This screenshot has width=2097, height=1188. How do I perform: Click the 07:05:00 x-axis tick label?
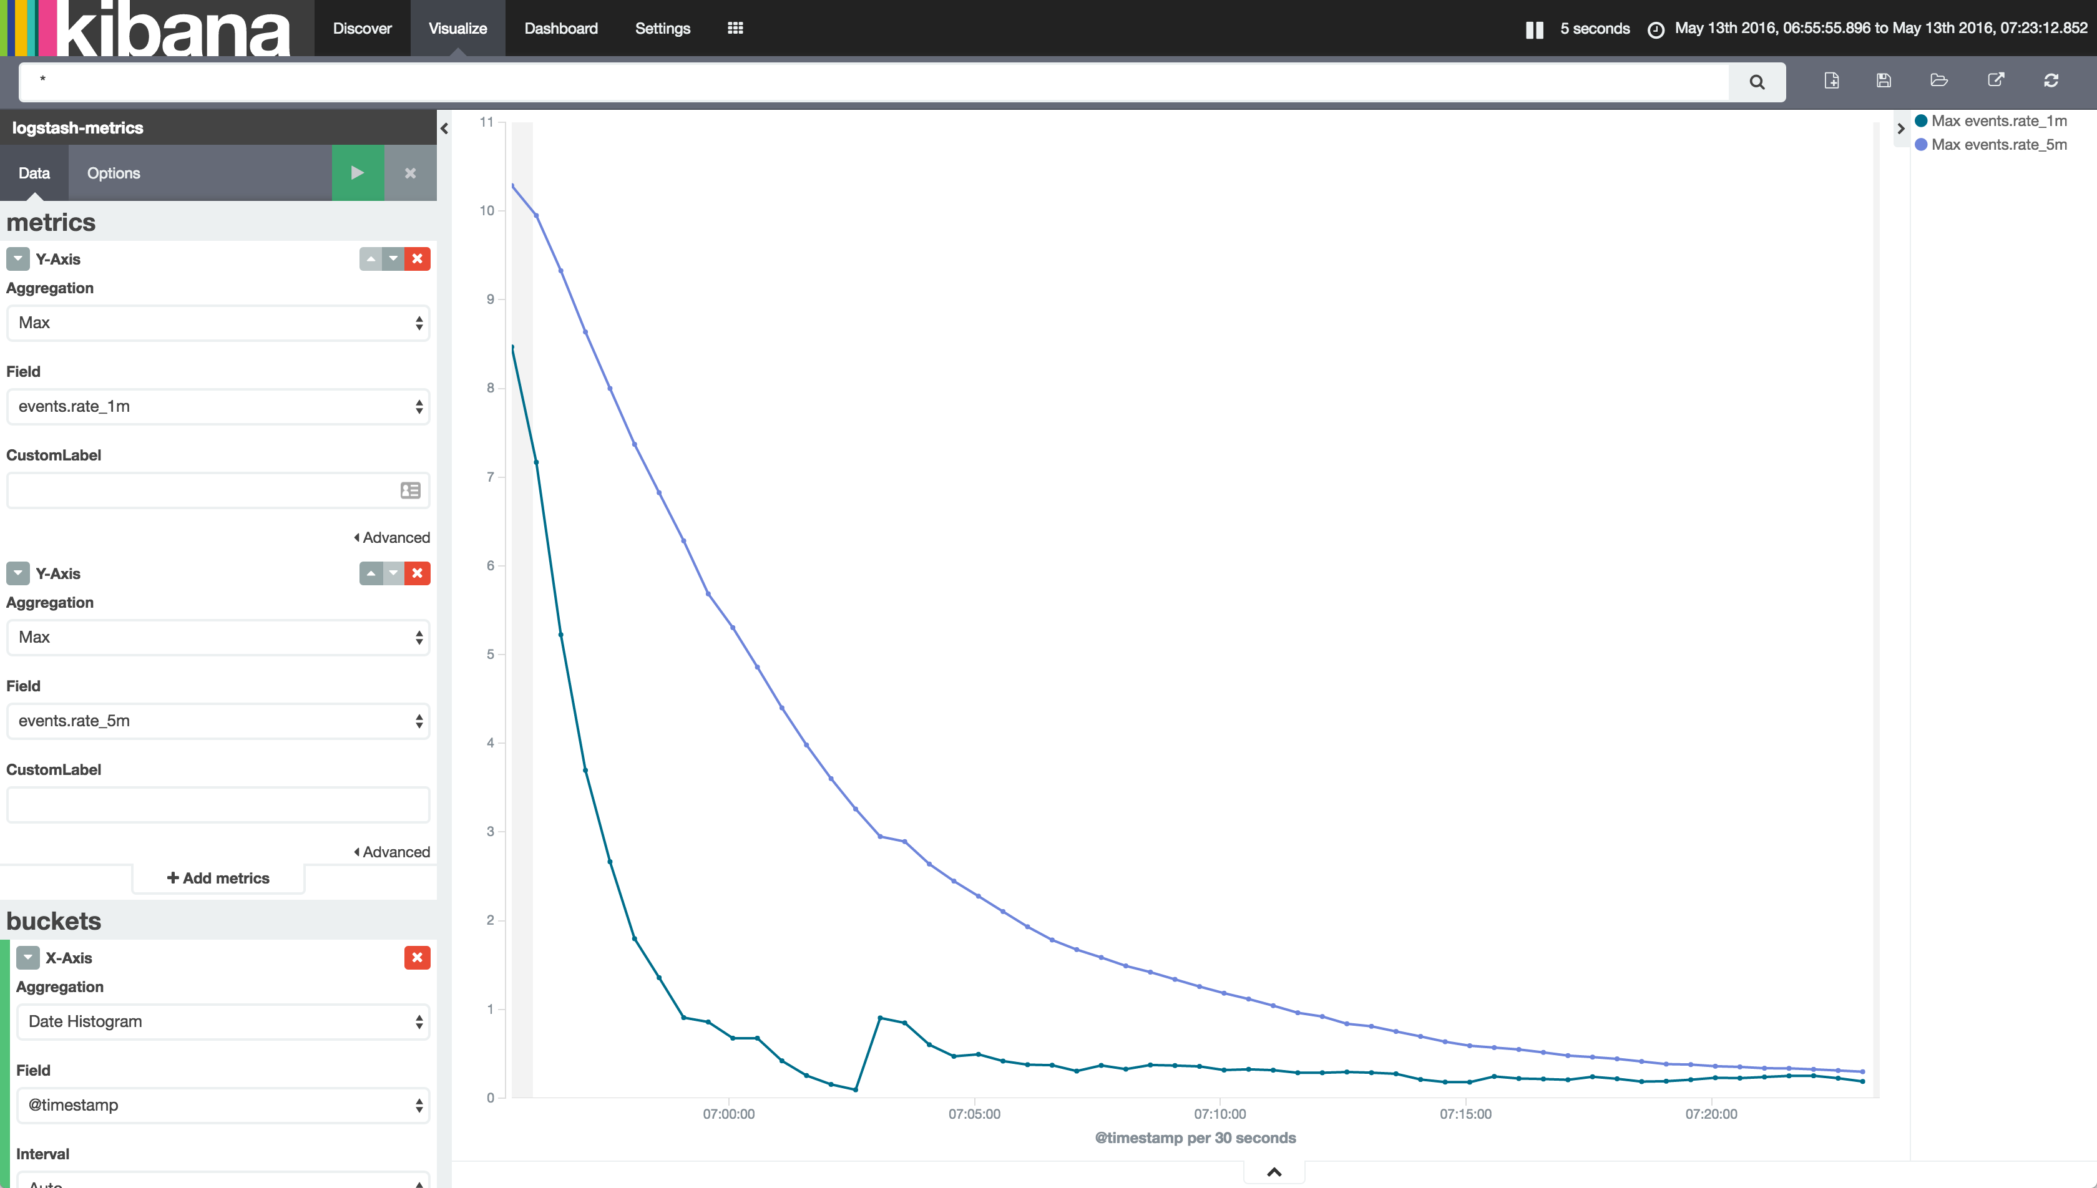pos(974,1114)
